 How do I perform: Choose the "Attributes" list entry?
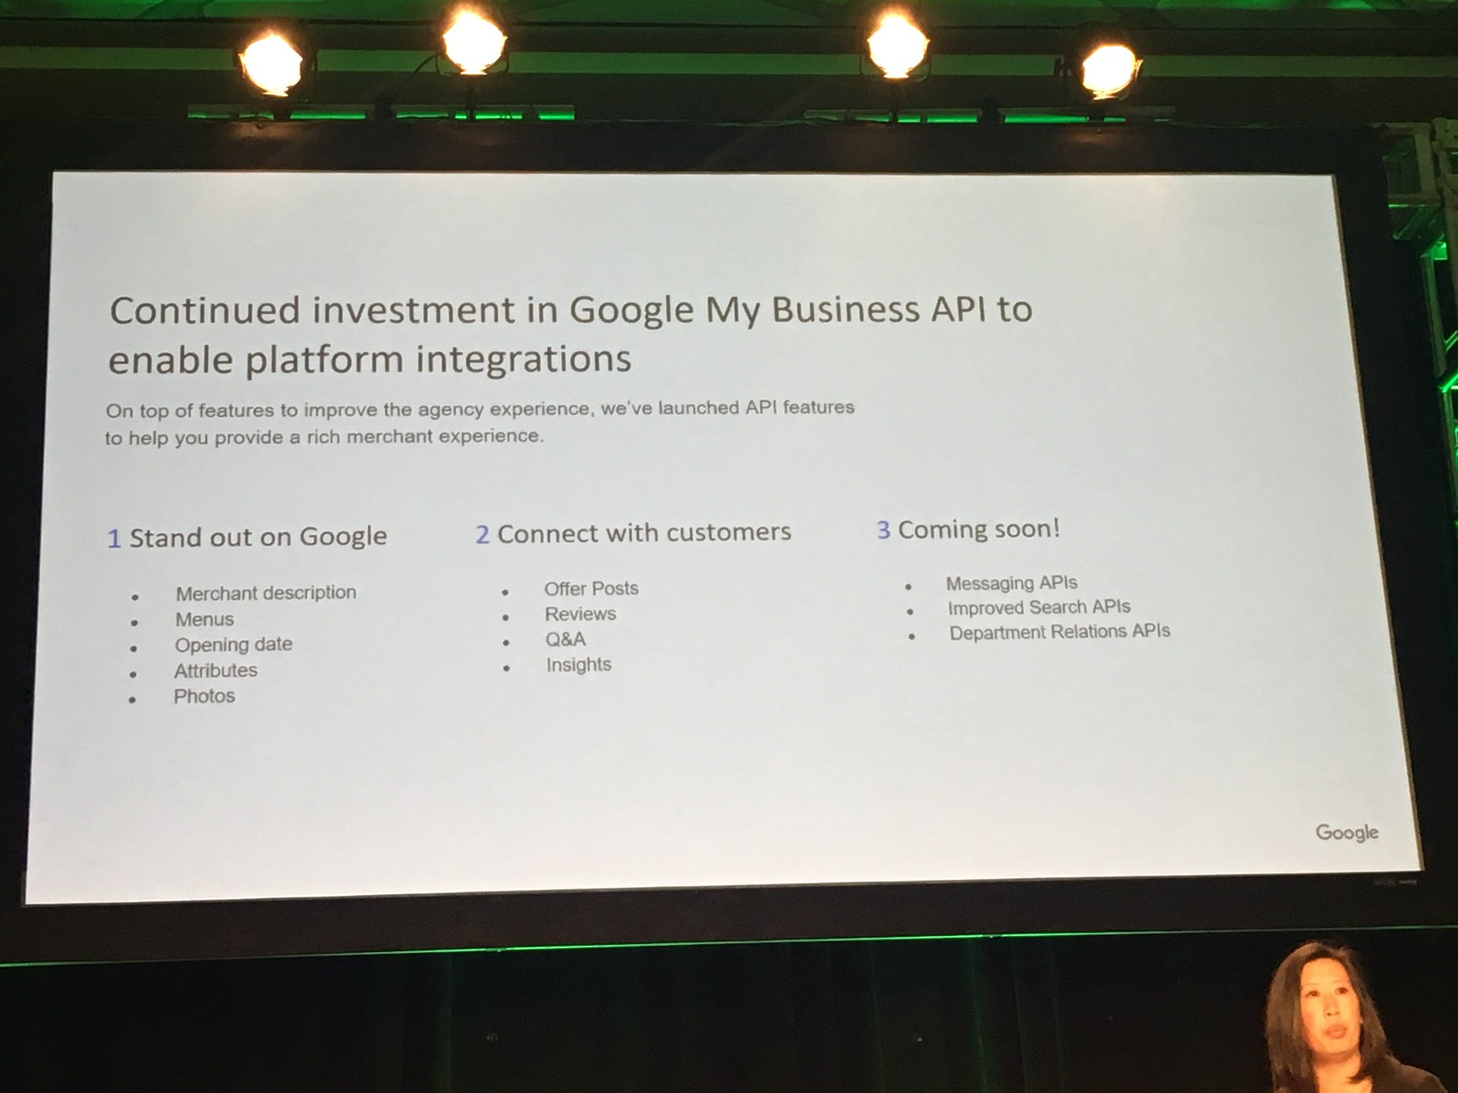(216, 670)
